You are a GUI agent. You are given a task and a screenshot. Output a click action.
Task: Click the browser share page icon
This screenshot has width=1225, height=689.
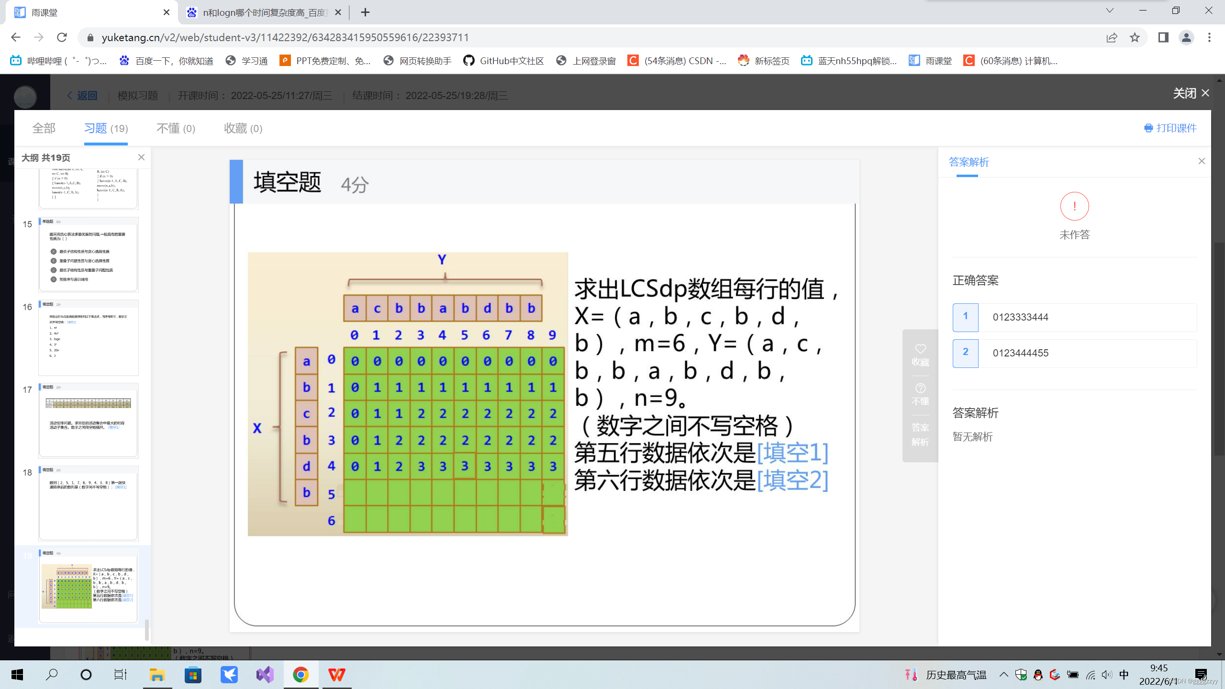[1112, 37]
